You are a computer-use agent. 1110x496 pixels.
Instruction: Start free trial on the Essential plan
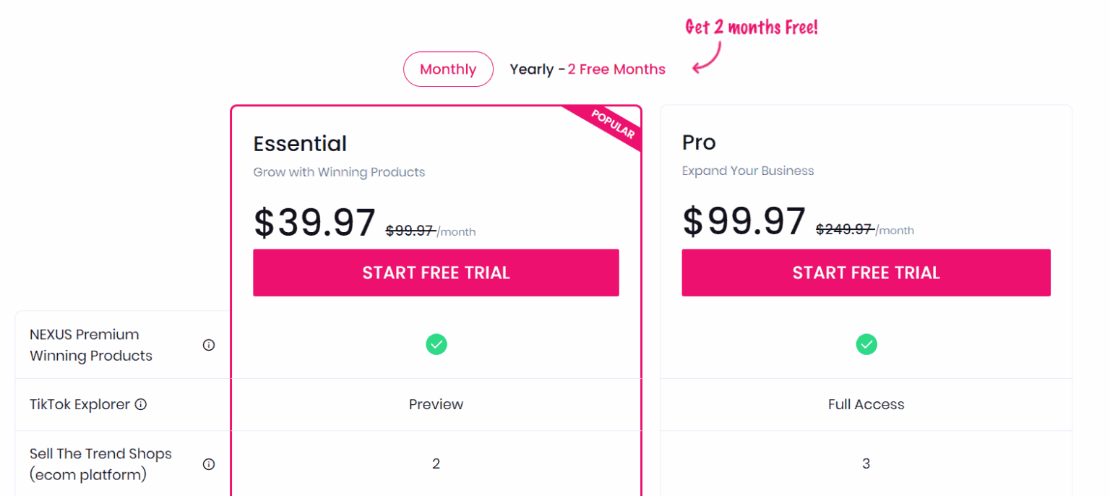tap(436, 273)
